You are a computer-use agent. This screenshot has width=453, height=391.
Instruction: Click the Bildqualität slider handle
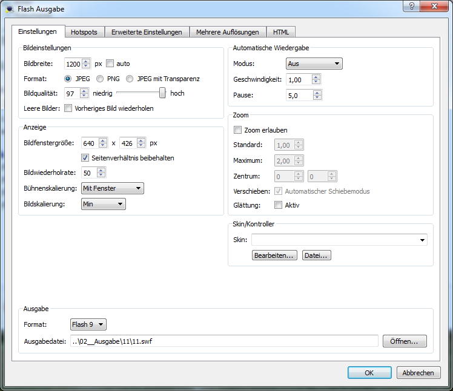coord(162,93)
